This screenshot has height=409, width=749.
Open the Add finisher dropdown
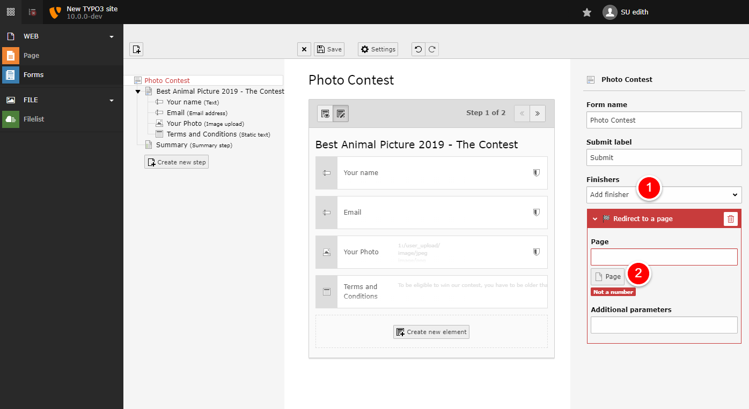point(664,195)
